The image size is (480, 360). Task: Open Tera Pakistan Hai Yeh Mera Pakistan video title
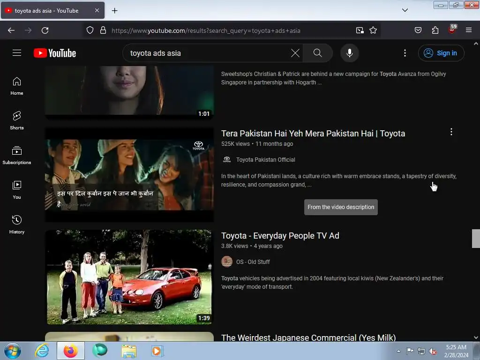point(313,134)
